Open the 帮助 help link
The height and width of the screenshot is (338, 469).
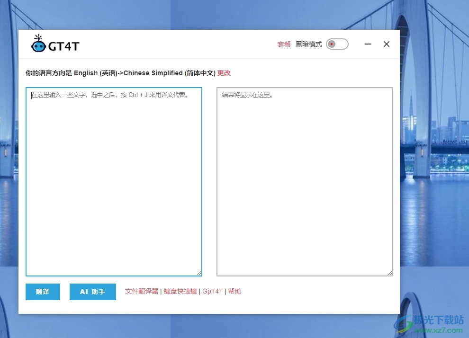235,292
